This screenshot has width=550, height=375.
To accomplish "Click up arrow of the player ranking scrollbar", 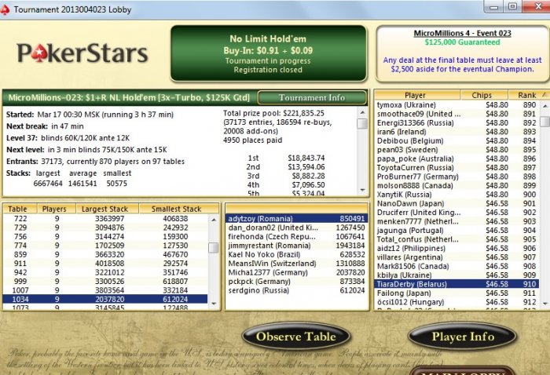I will (x=544, y=105).
